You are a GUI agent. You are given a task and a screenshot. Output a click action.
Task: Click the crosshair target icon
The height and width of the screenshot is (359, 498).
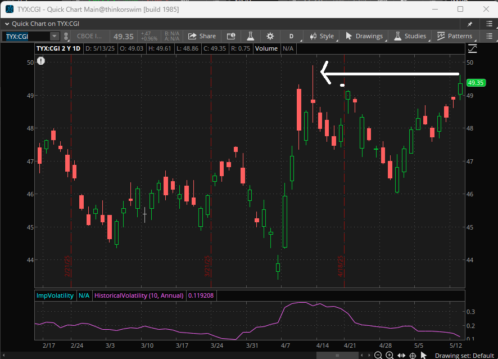click(413, 355)
